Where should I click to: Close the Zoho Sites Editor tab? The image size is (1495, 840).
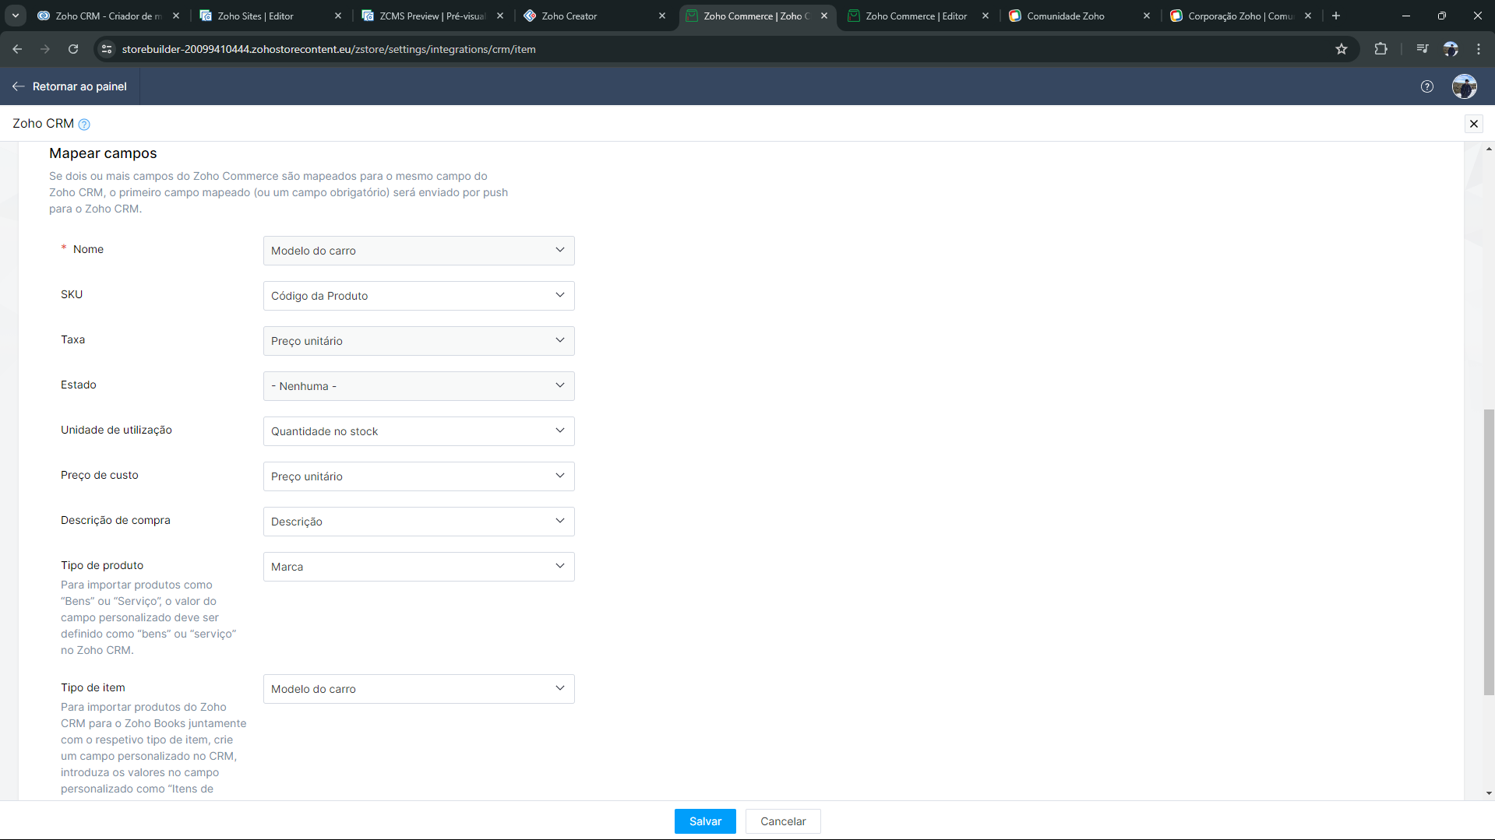(x=338, y=16)
